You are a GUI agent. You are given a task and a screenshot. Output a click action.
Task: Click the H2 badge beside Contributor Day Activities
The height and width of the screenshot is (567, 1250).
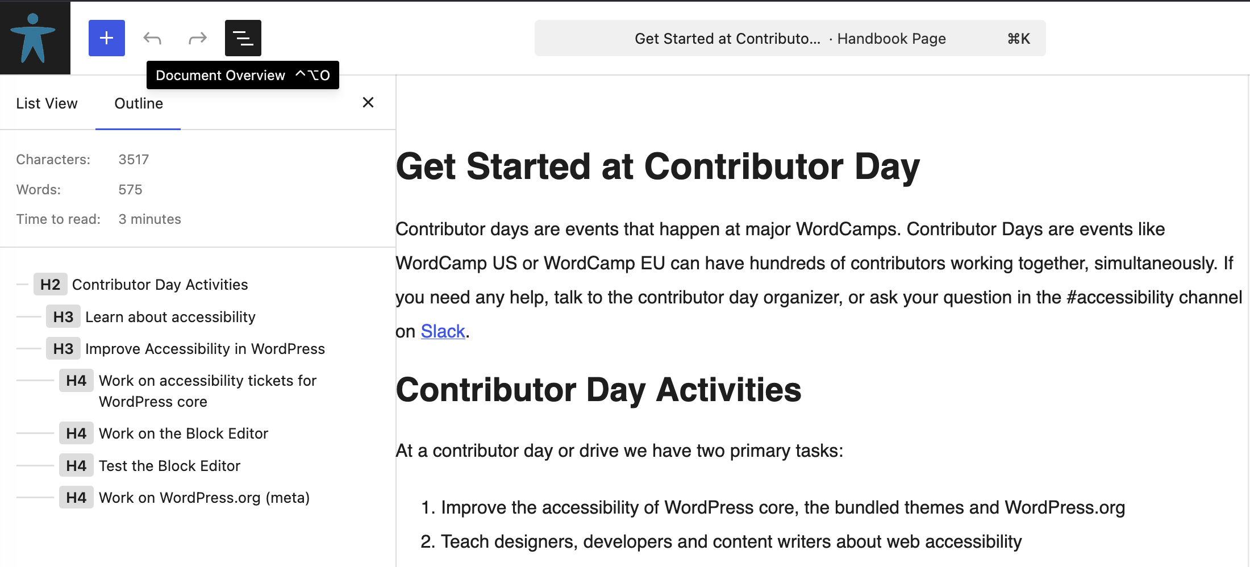coord(50,284)
